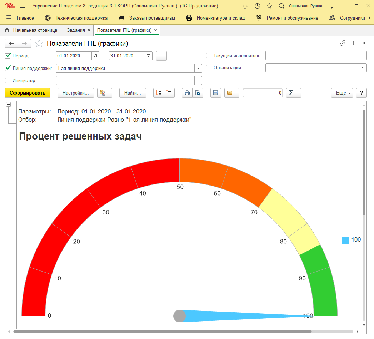Image resolution: width=374 pixels, height=339 pixels.
Task: Open the Настройки... button
Action: (x=75, y=93)
